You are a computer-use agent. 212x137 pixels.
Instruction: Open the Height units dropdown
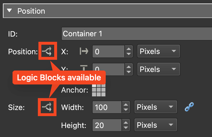point(156,125)
